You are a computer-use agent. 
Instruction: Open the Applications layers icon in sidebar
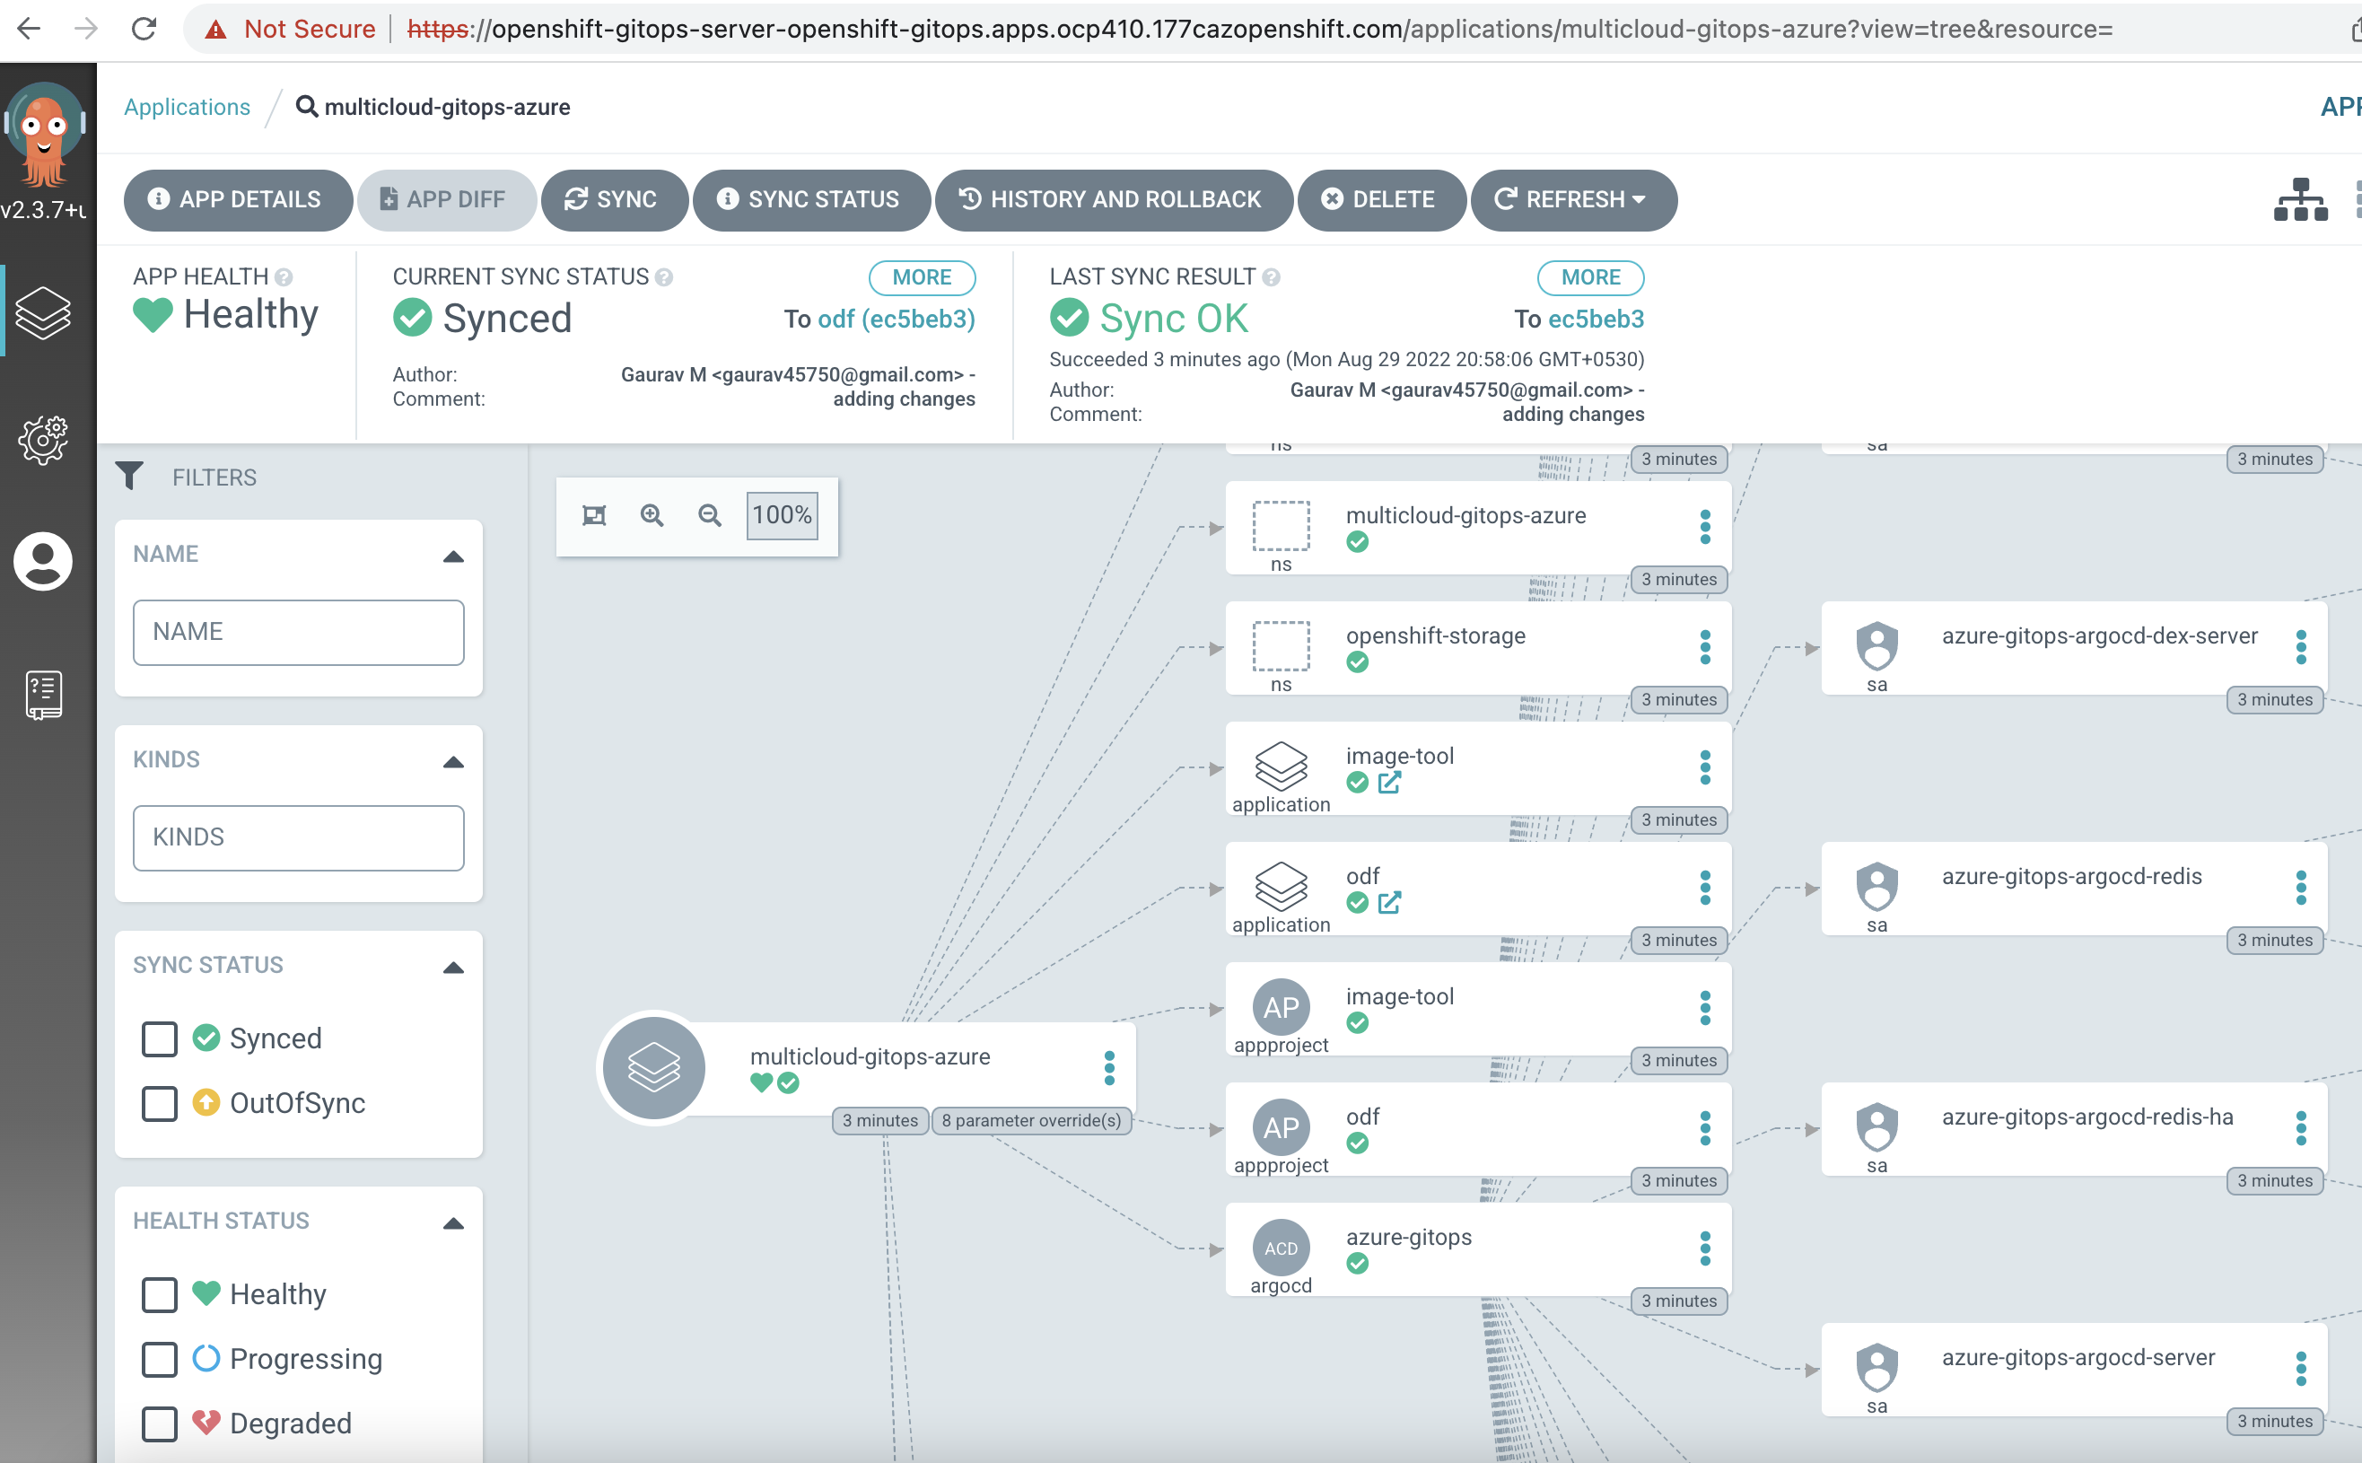point(44,312)
